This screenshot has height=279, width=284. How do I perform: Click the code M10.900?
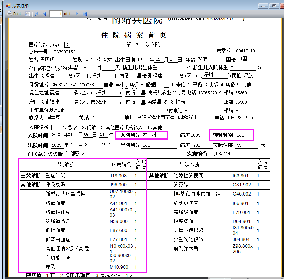(x=119, y=267)
